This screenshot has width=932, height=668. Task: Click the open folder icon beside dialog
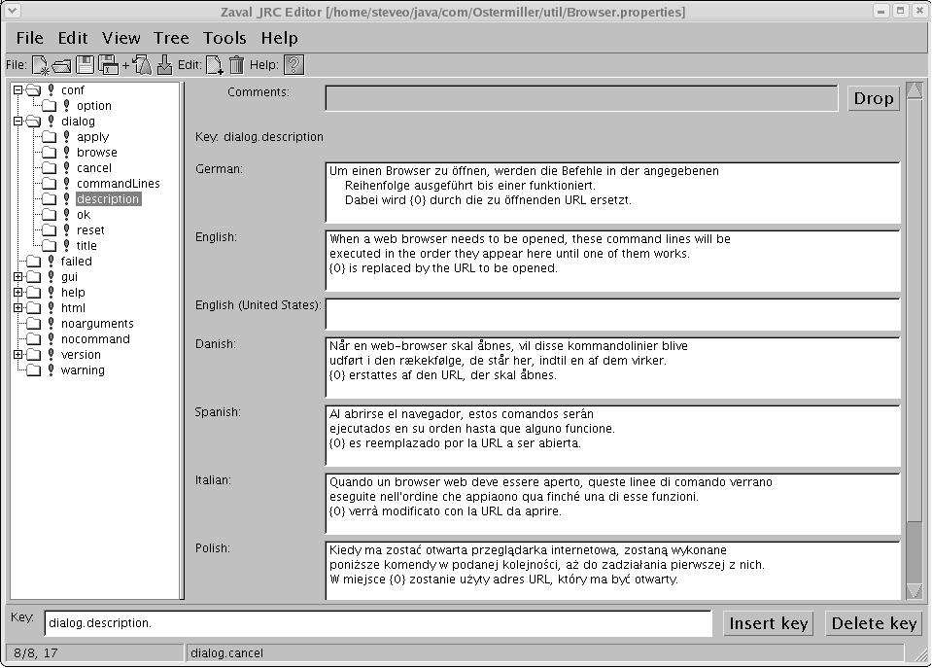tap(34, 122)
